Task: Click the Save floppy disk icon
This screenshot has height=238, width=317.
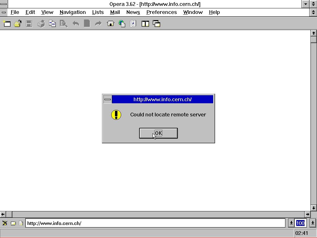Action: click(x=29, y=24)
